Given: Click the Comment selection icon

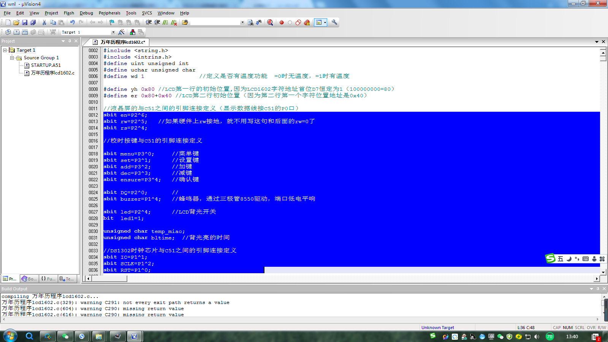Looking at the screenshot, I should click(165, 22).
